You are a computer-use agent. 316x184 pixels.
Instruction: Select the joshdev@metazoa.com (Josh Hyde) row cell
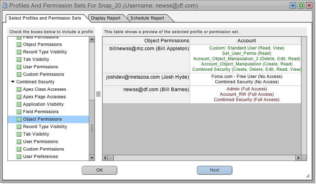[146, 79]
